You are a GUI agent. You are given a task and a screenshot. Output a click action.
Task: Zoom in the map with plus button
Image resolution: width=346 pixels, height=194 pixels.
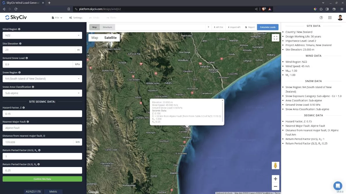tap(275, 179)
